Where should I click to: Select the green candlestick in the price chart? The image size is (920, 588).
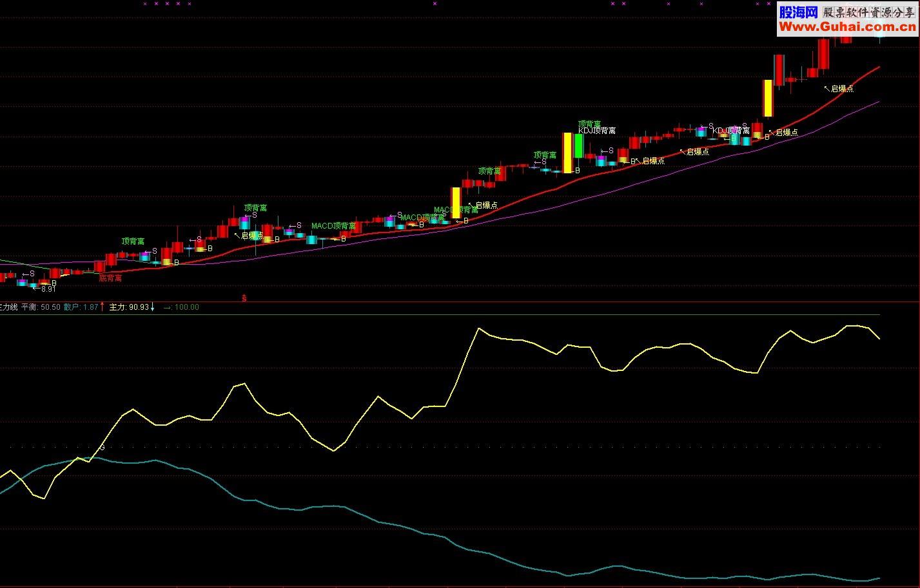click(x=579, y=146)
